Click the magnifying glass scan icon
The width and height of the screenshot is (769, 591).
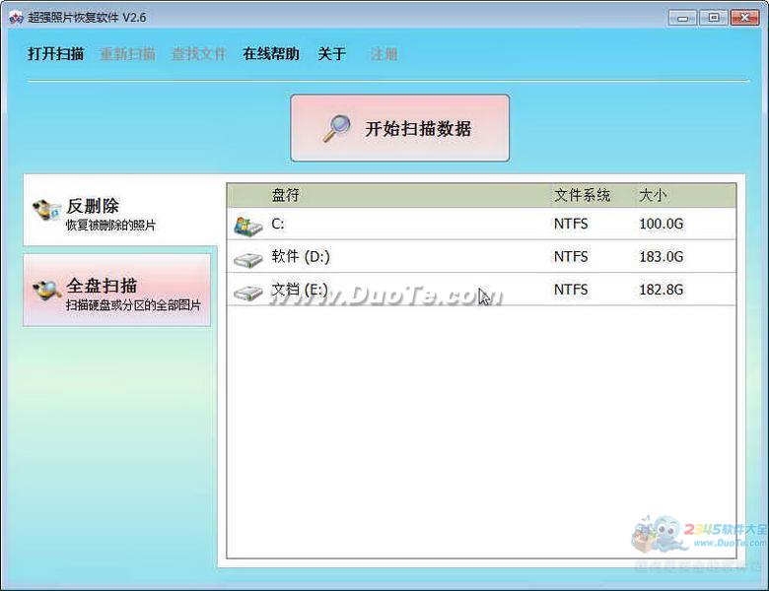(337, 129)
